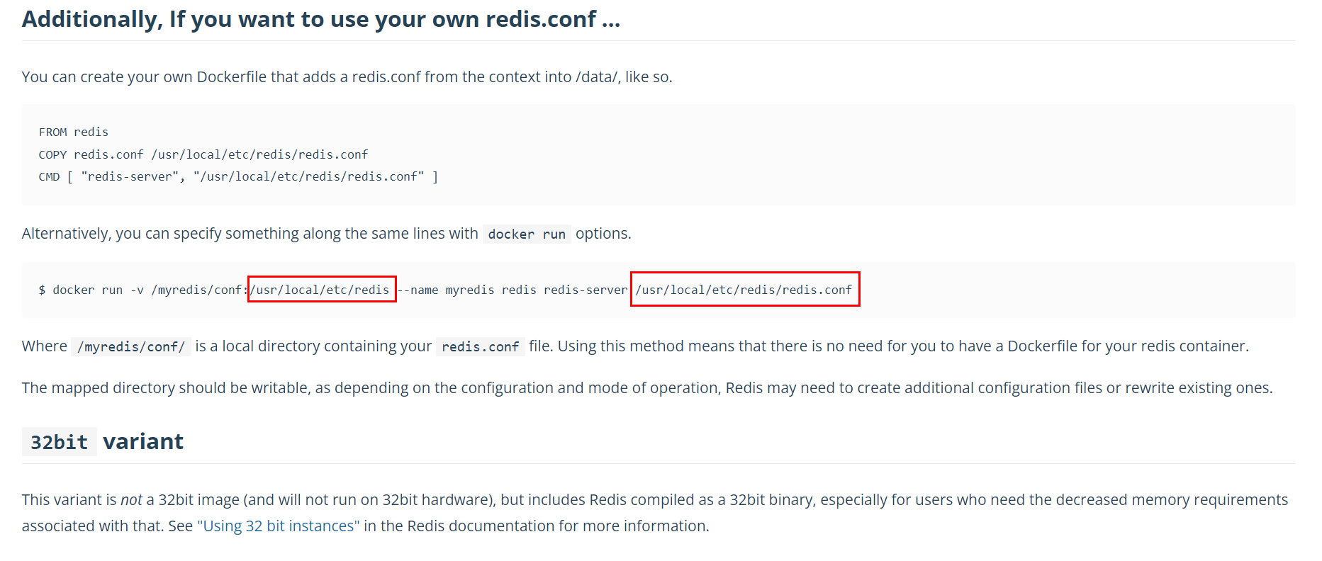Click the inline code "redis.conf" in the Where sentence
Viewport: 1322px width, 561px height.
[480, 346]
